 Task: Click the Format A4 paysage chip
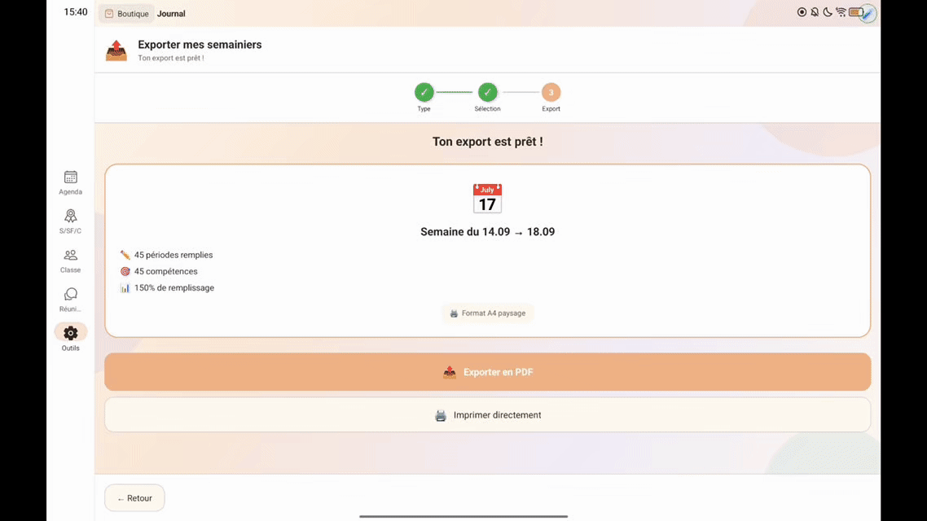(487, 313)
